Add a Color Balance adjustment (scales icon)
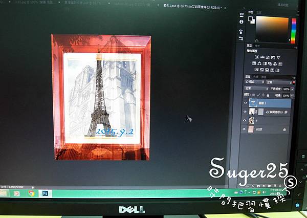 click(259, 63)
